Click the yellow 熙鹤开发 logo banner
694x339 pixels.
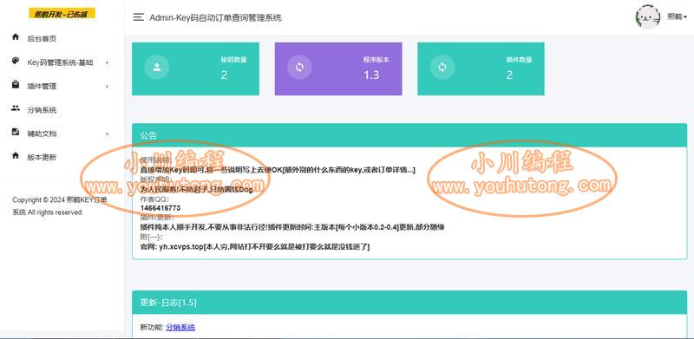coord(62,14)
